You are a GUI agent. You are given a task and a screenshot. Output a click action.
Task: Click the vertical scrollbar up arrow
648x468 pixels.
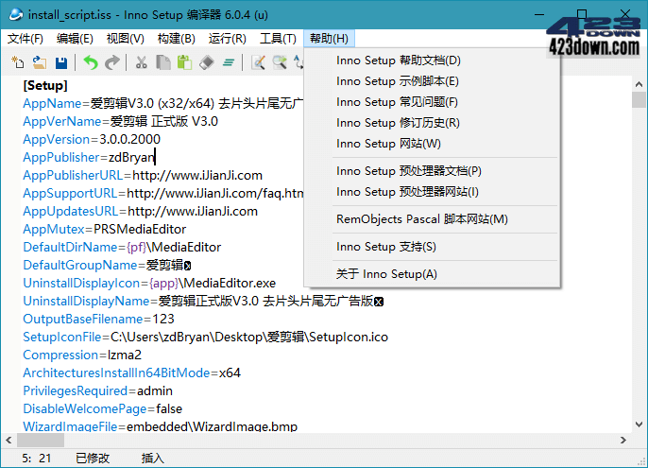[639, 84]
